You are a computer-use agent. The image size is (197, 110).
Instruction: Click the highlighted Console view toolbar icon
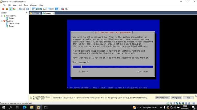[57, 9]
